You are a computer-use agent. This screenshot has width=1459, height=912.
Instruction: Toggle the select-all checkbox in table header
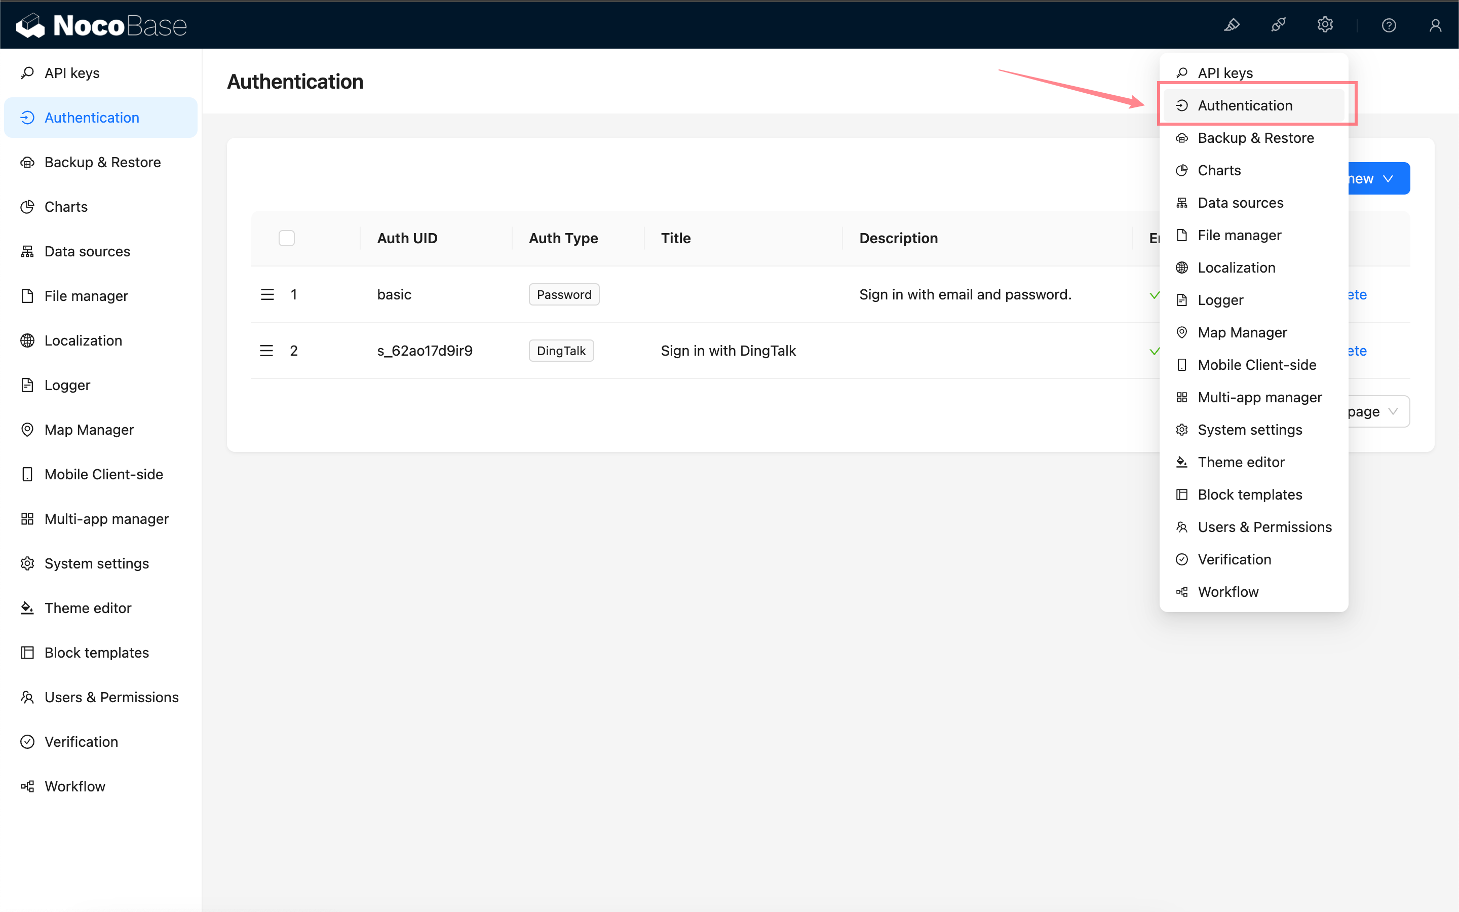pos(286,238)
